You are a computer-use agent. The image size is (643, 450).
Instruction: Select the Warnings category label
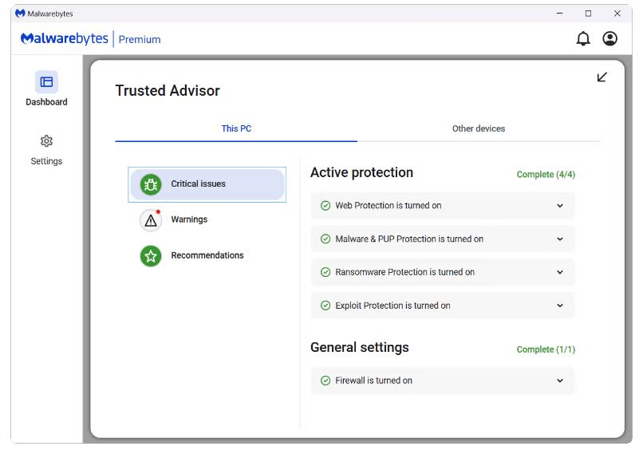coord(189,219)
